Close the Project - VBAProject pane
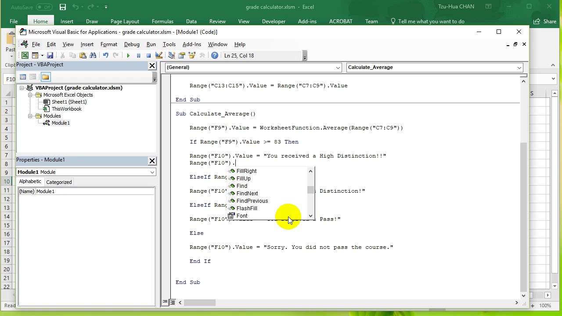Screen dimensions: 562x316 point(152,65)
